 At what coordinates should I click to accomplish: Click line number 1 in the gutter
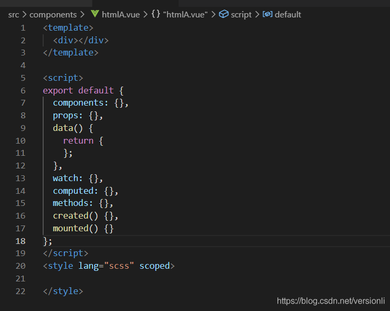coord(23,28)
